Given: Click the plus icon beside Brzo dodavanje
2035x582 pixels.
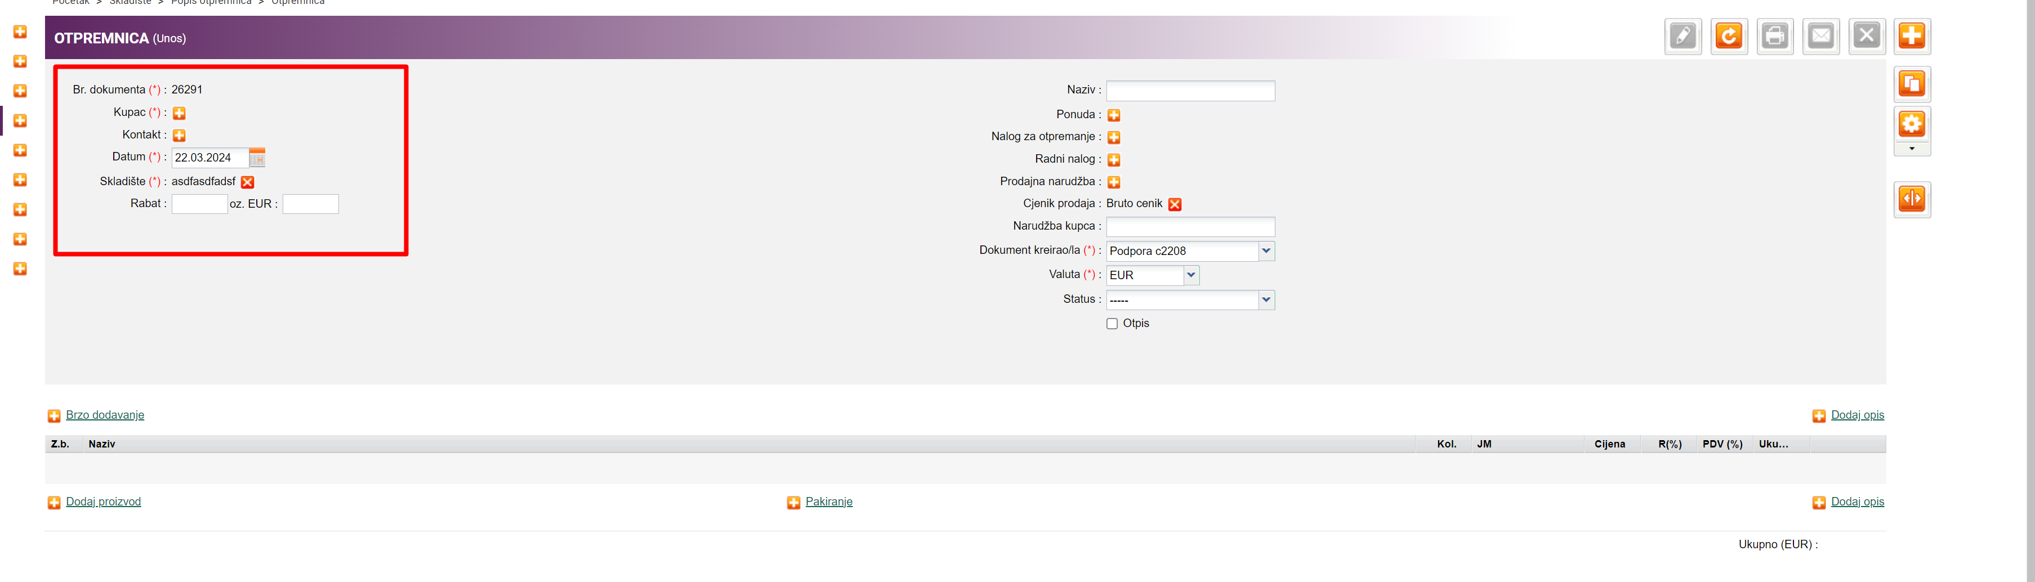Looking at the screenshot, I should click(x=53, y=416).
